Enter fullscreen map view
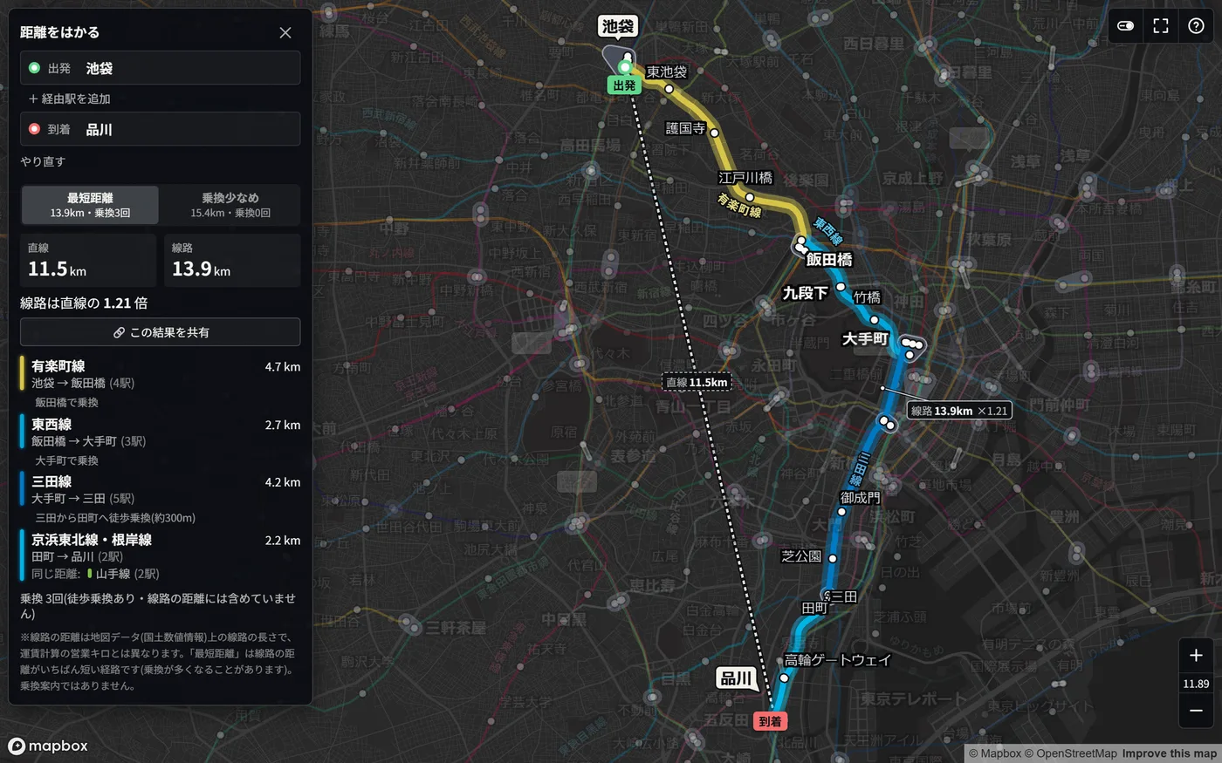Viewport: 1222px width, 763px height. pyautogui.click(x=1161, y=26)
